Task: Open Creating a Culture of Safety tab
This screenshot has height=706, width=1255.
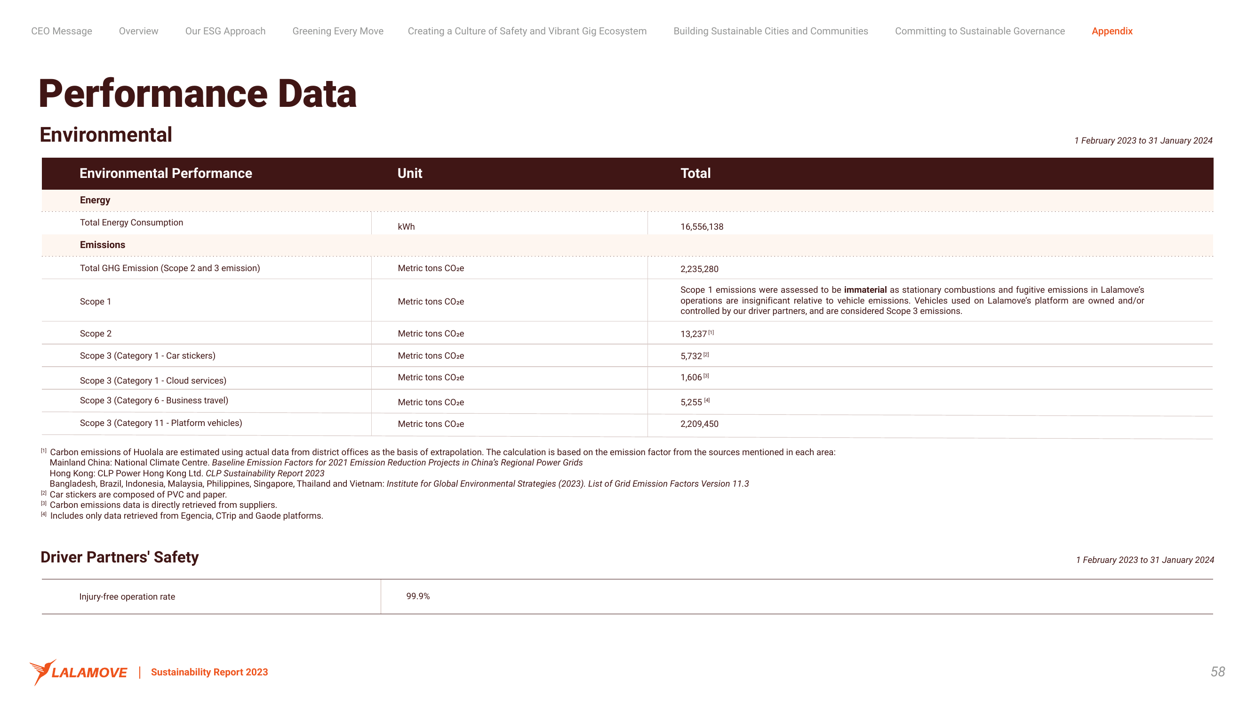Action: (527, 31)
